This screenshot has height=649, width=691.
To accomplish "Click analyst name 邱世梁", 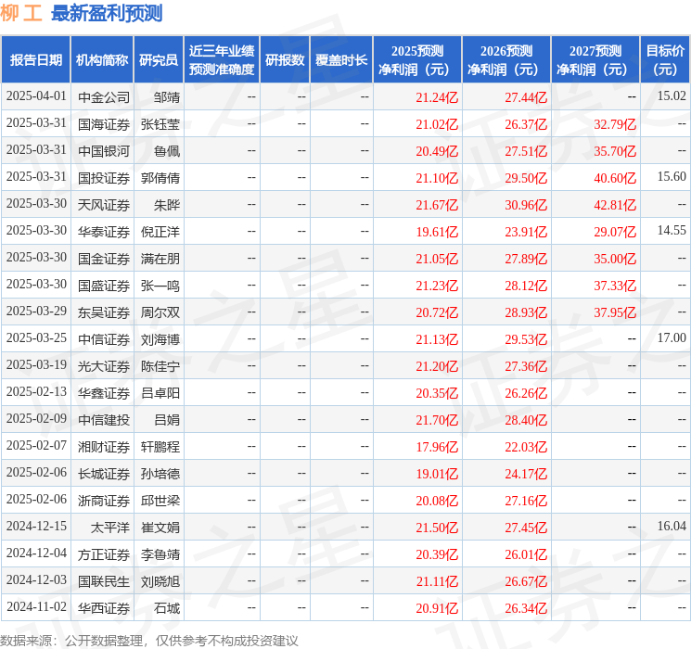I will coord(160,501).
